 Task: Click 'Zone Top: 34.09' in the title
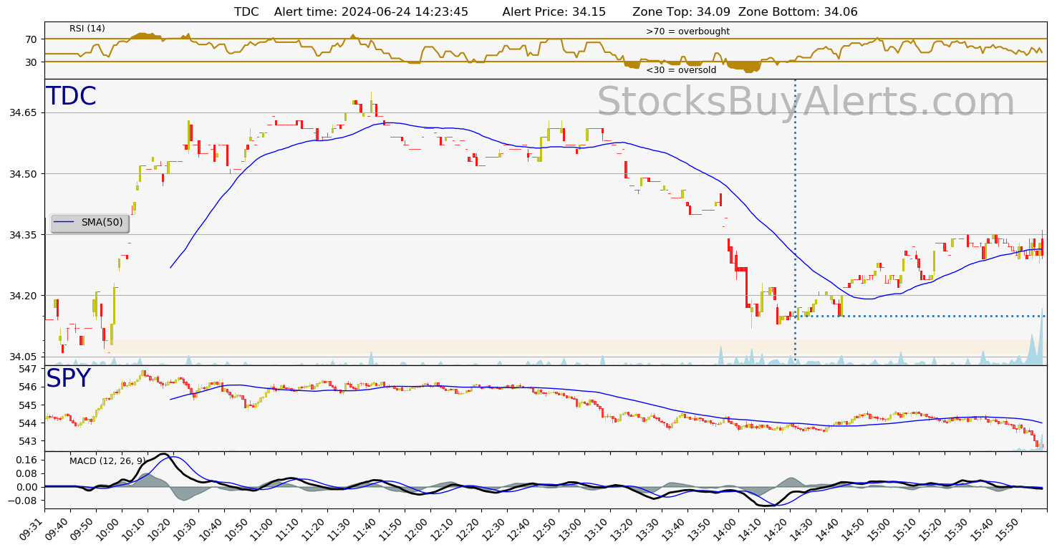[x=682, y=12]
